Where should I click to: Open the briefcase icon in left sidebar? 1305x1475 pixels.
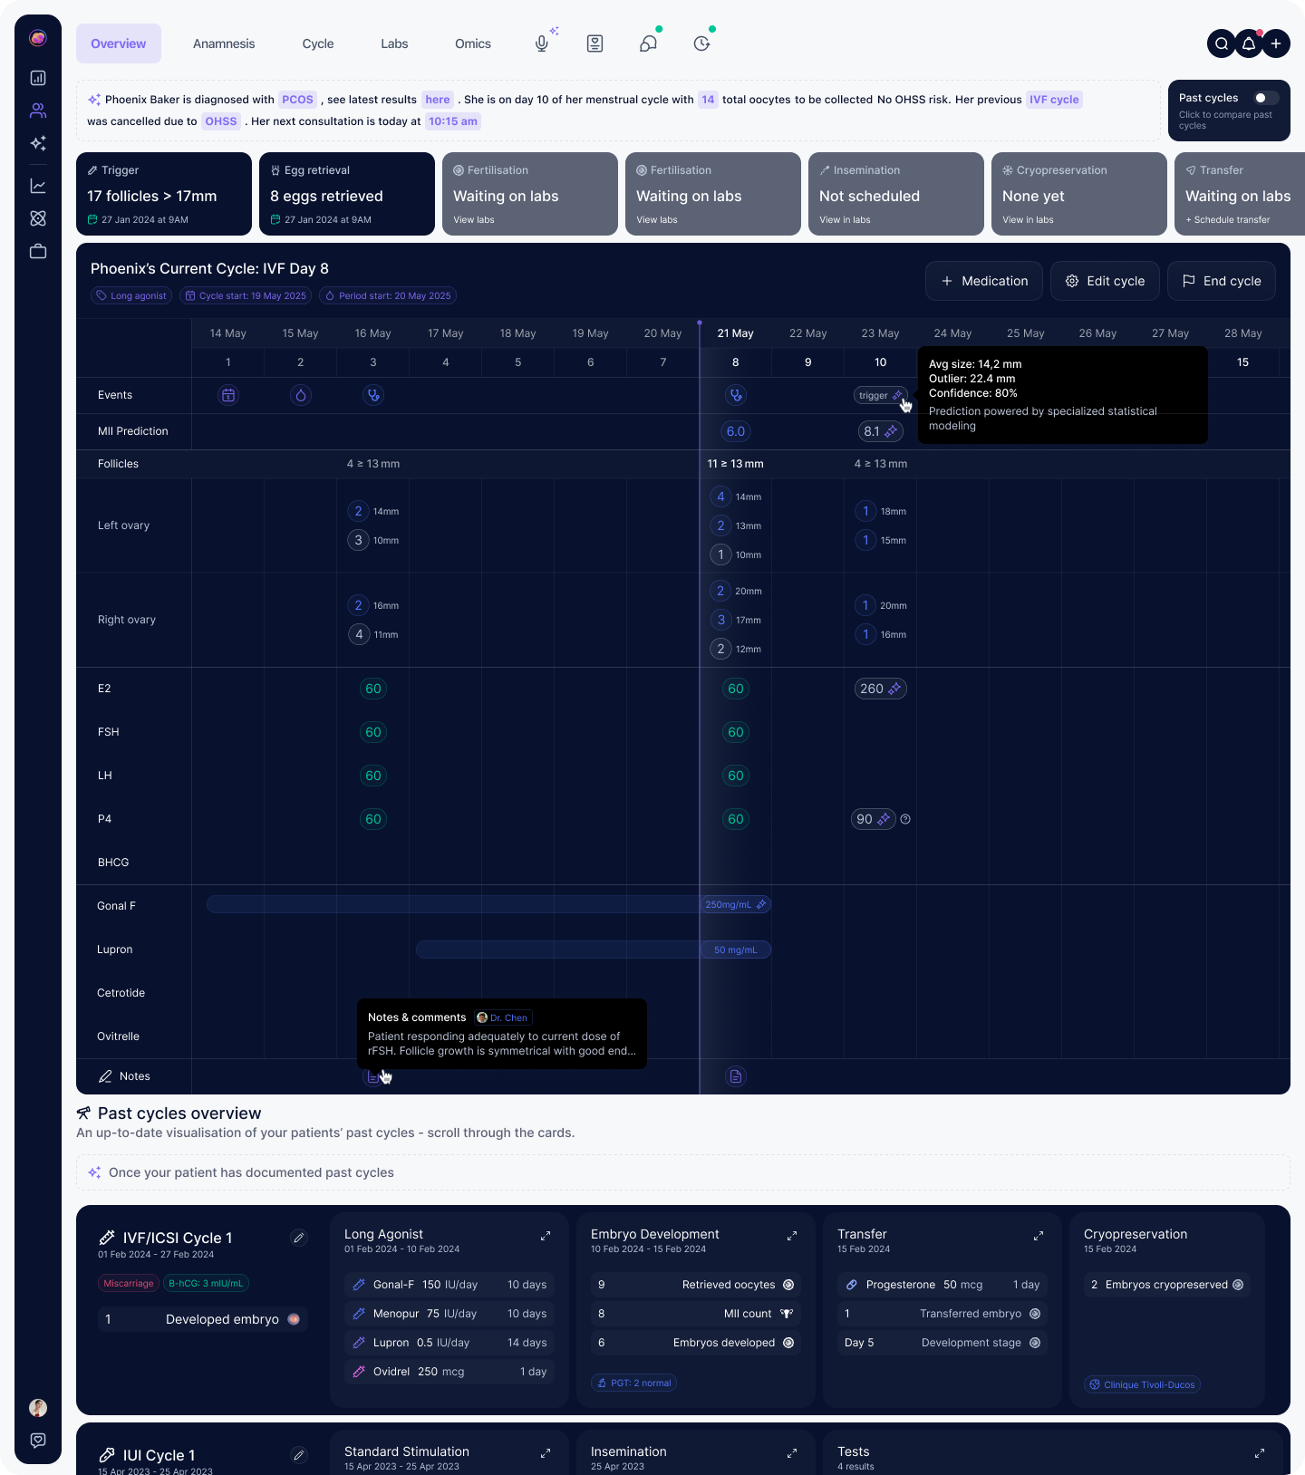[x=38, y=251]
